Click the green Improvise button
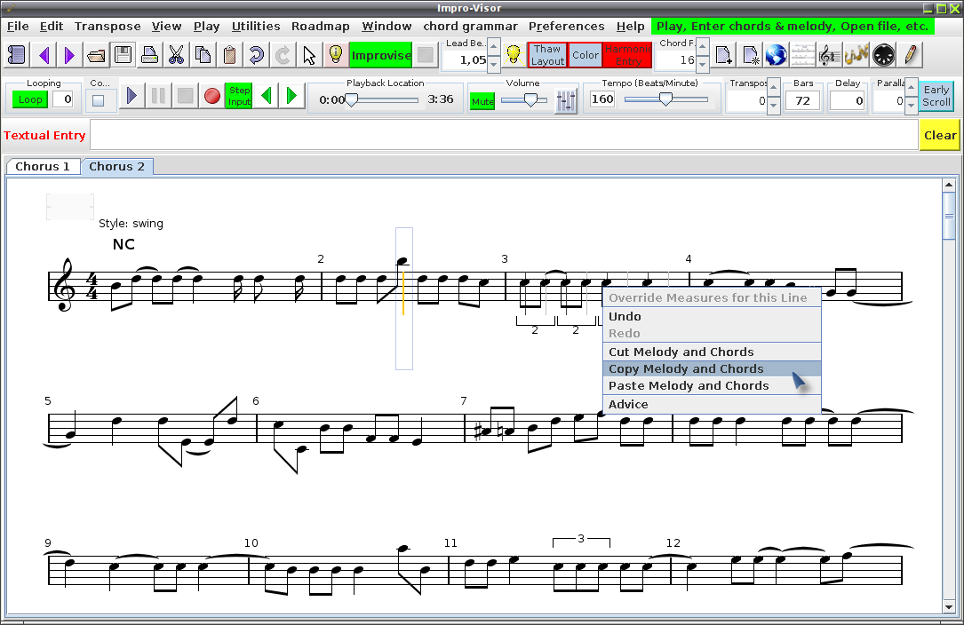 click(x=380, y=55)
